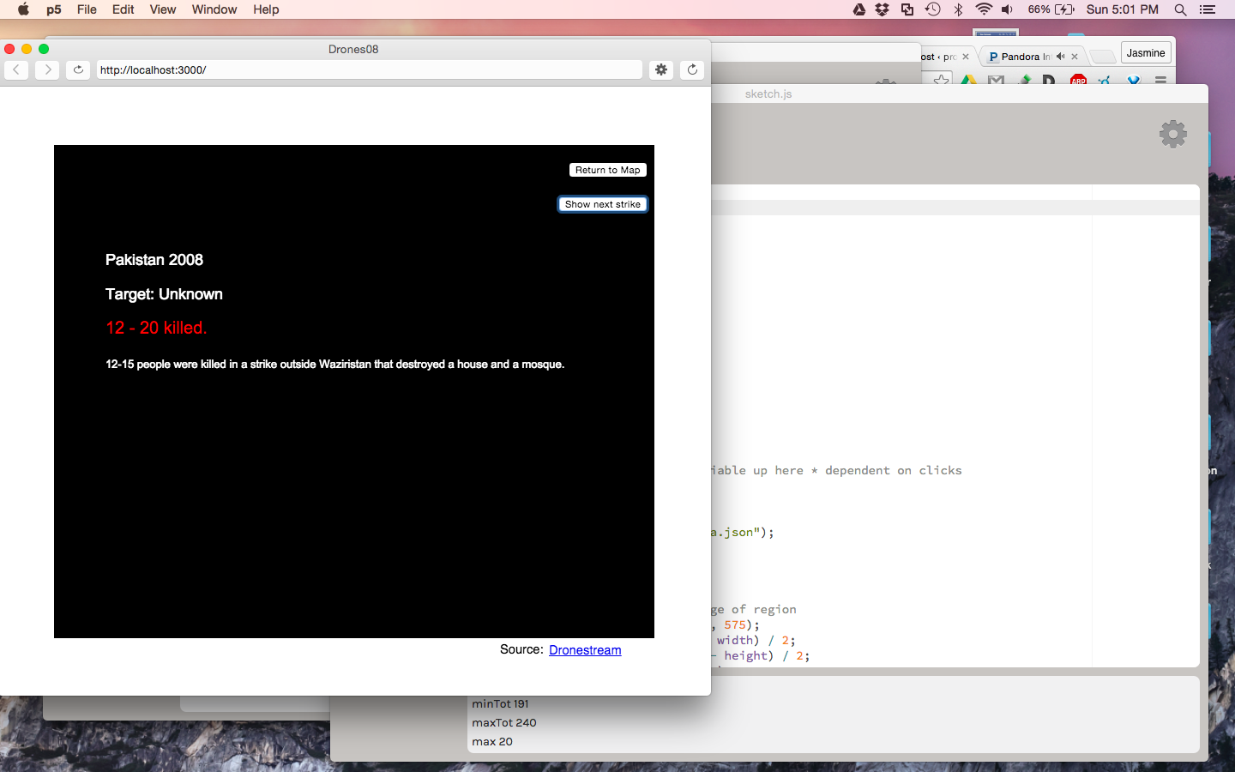
Task: Open the Wi-Fi status menu
Action: tap(984, 9)
